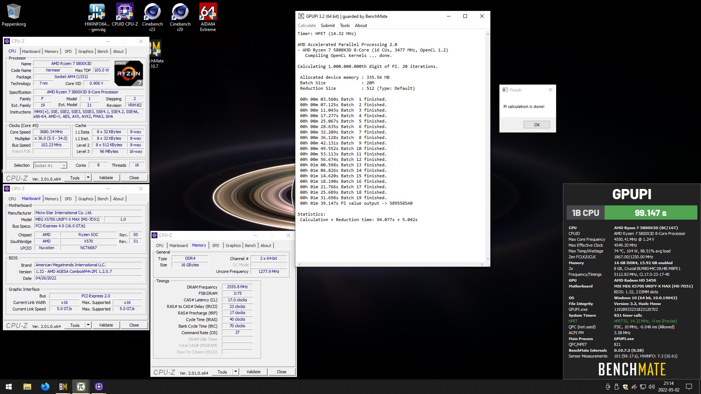Open the About menu in GPUPI
Viewport: 701px width, 394px height.
point(361,26)
